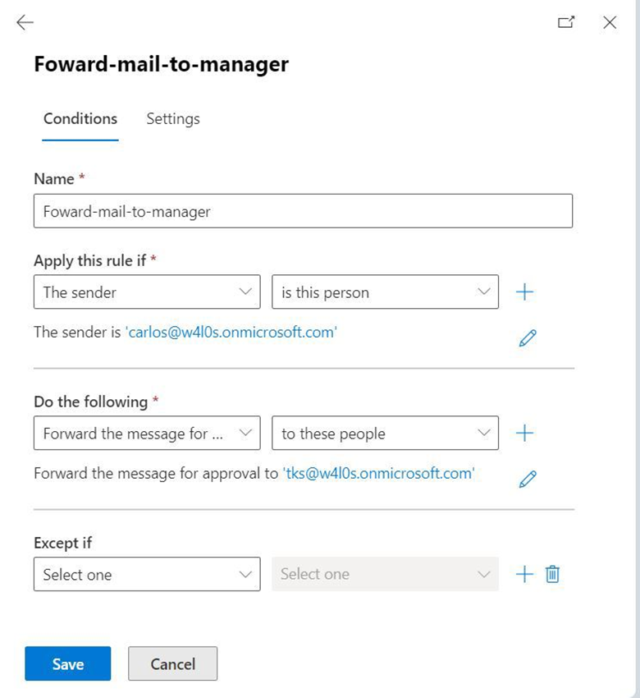Open 'Forward the message for' action dropdown
The height and width of the screenshot is (698, 640).
coord(147,434)
